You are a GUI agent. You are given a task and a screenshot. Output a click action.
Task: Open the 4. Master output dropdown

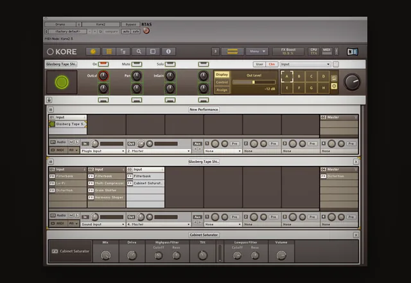tap(159, 224)
